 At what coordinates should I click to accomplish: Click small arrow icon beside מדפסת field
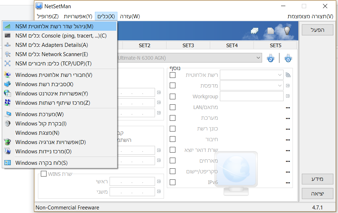click(x=288, y=86)
